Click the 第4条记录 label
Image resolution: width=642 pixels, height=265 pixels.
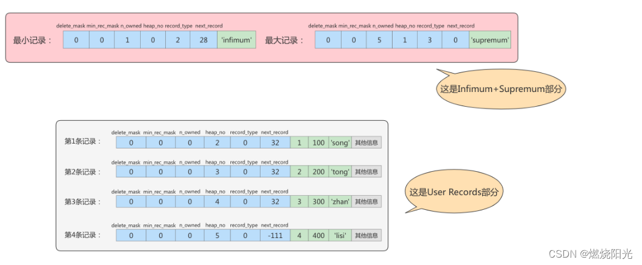pyautogui.click(x=83, y=235)
